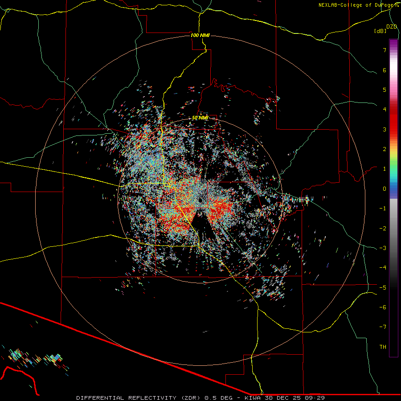Click the -2 scale label
Image resolution: width=401 pixels, height=401 pixels.
[x=383, y=229]
